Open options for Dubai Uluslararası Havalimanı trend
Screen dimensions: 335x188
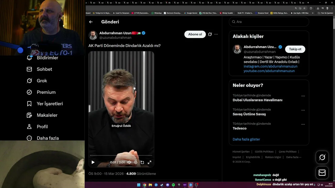(x=303, y=96)
